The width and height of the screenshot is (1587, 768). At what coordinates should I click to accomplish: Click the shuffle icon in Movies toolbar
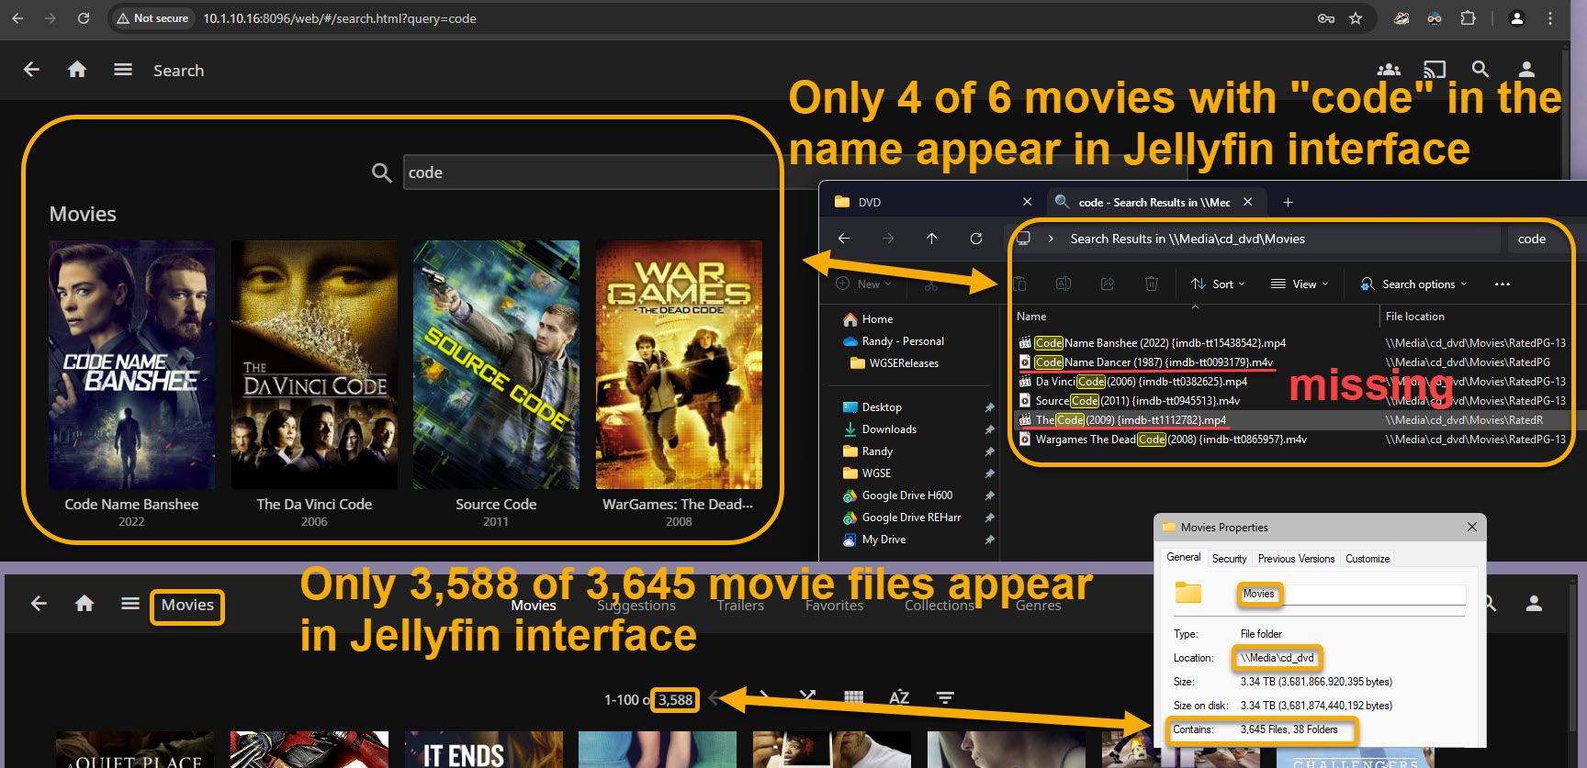point(807,697)
